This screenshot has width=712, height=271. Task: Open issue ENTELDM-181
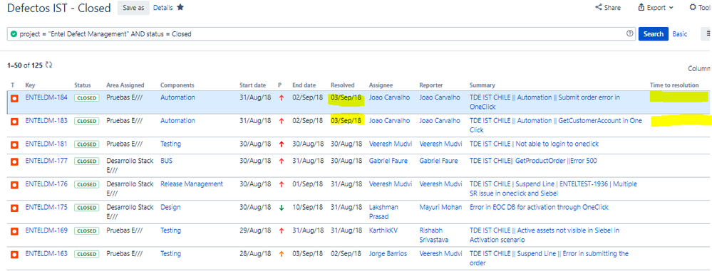pos(46,144)
